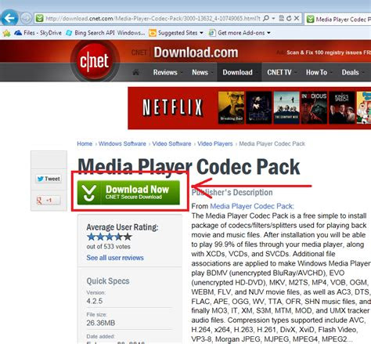Click the green Download Now button
The height and width of the screenshot is (344, 371).
click(128, 193)
